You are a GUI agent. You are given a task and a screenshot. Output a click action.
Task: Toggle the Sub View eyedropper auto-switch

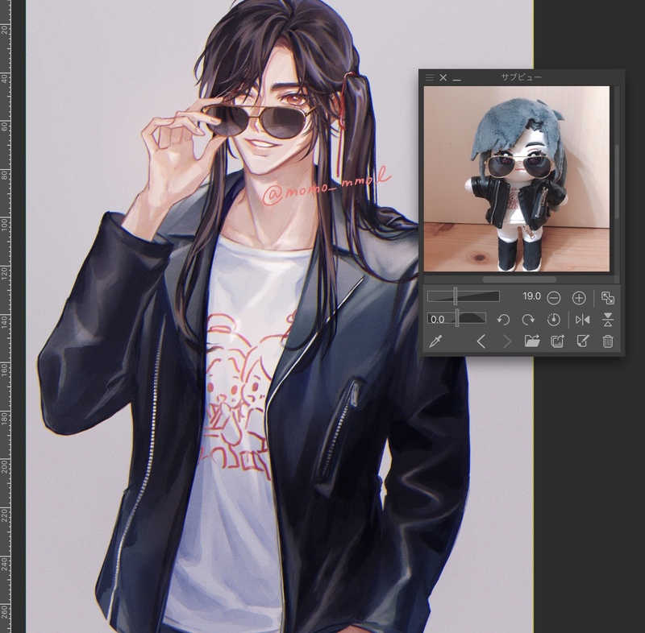coord(435,341)
